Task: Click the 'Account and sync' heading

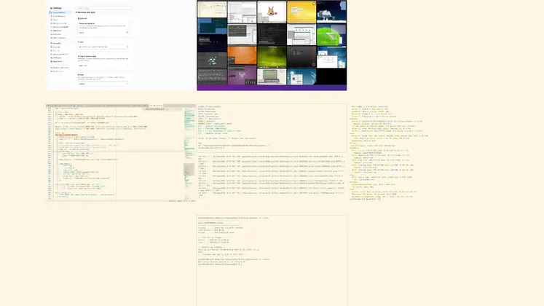Action: [86, 12]
